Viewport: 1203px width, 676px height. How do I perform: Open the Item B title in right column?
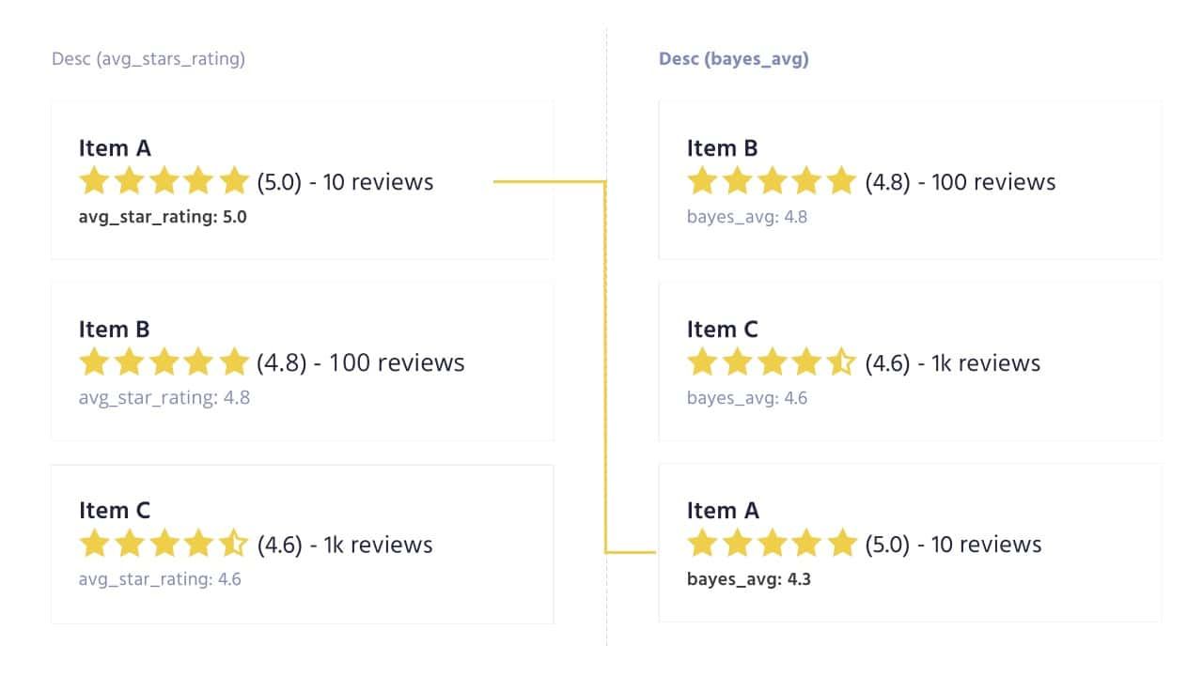click(723, 148)
